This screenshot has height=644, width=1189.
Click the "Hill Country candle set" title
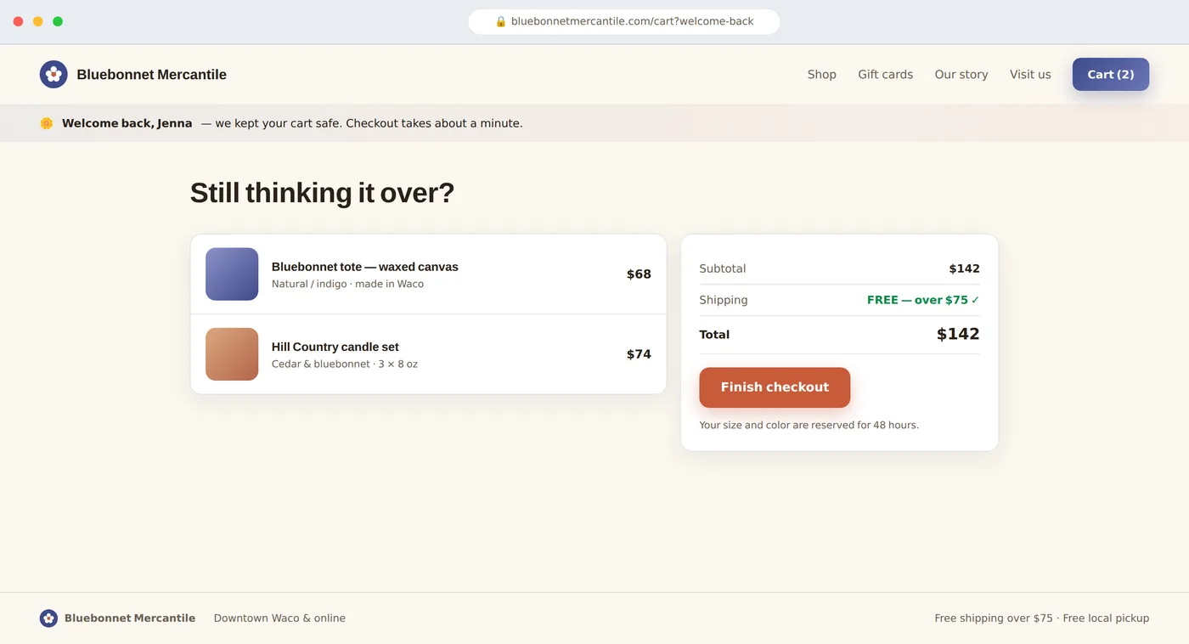[x=335, y=347]
